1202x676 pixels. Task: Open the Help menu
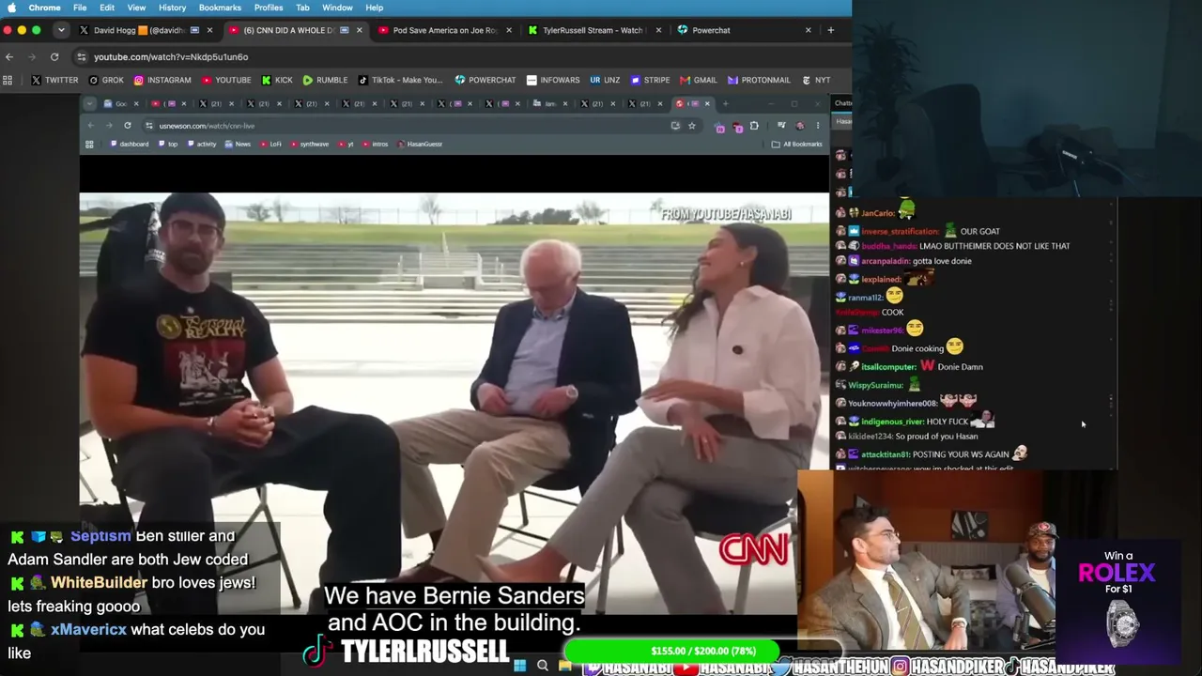pyautogui.click(x=374, y=8)
